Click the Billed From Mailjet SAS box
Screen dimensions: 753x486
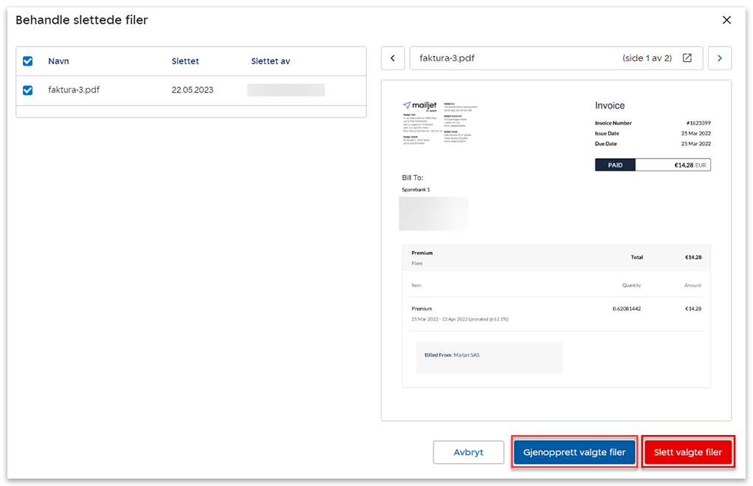coord(489,356)
